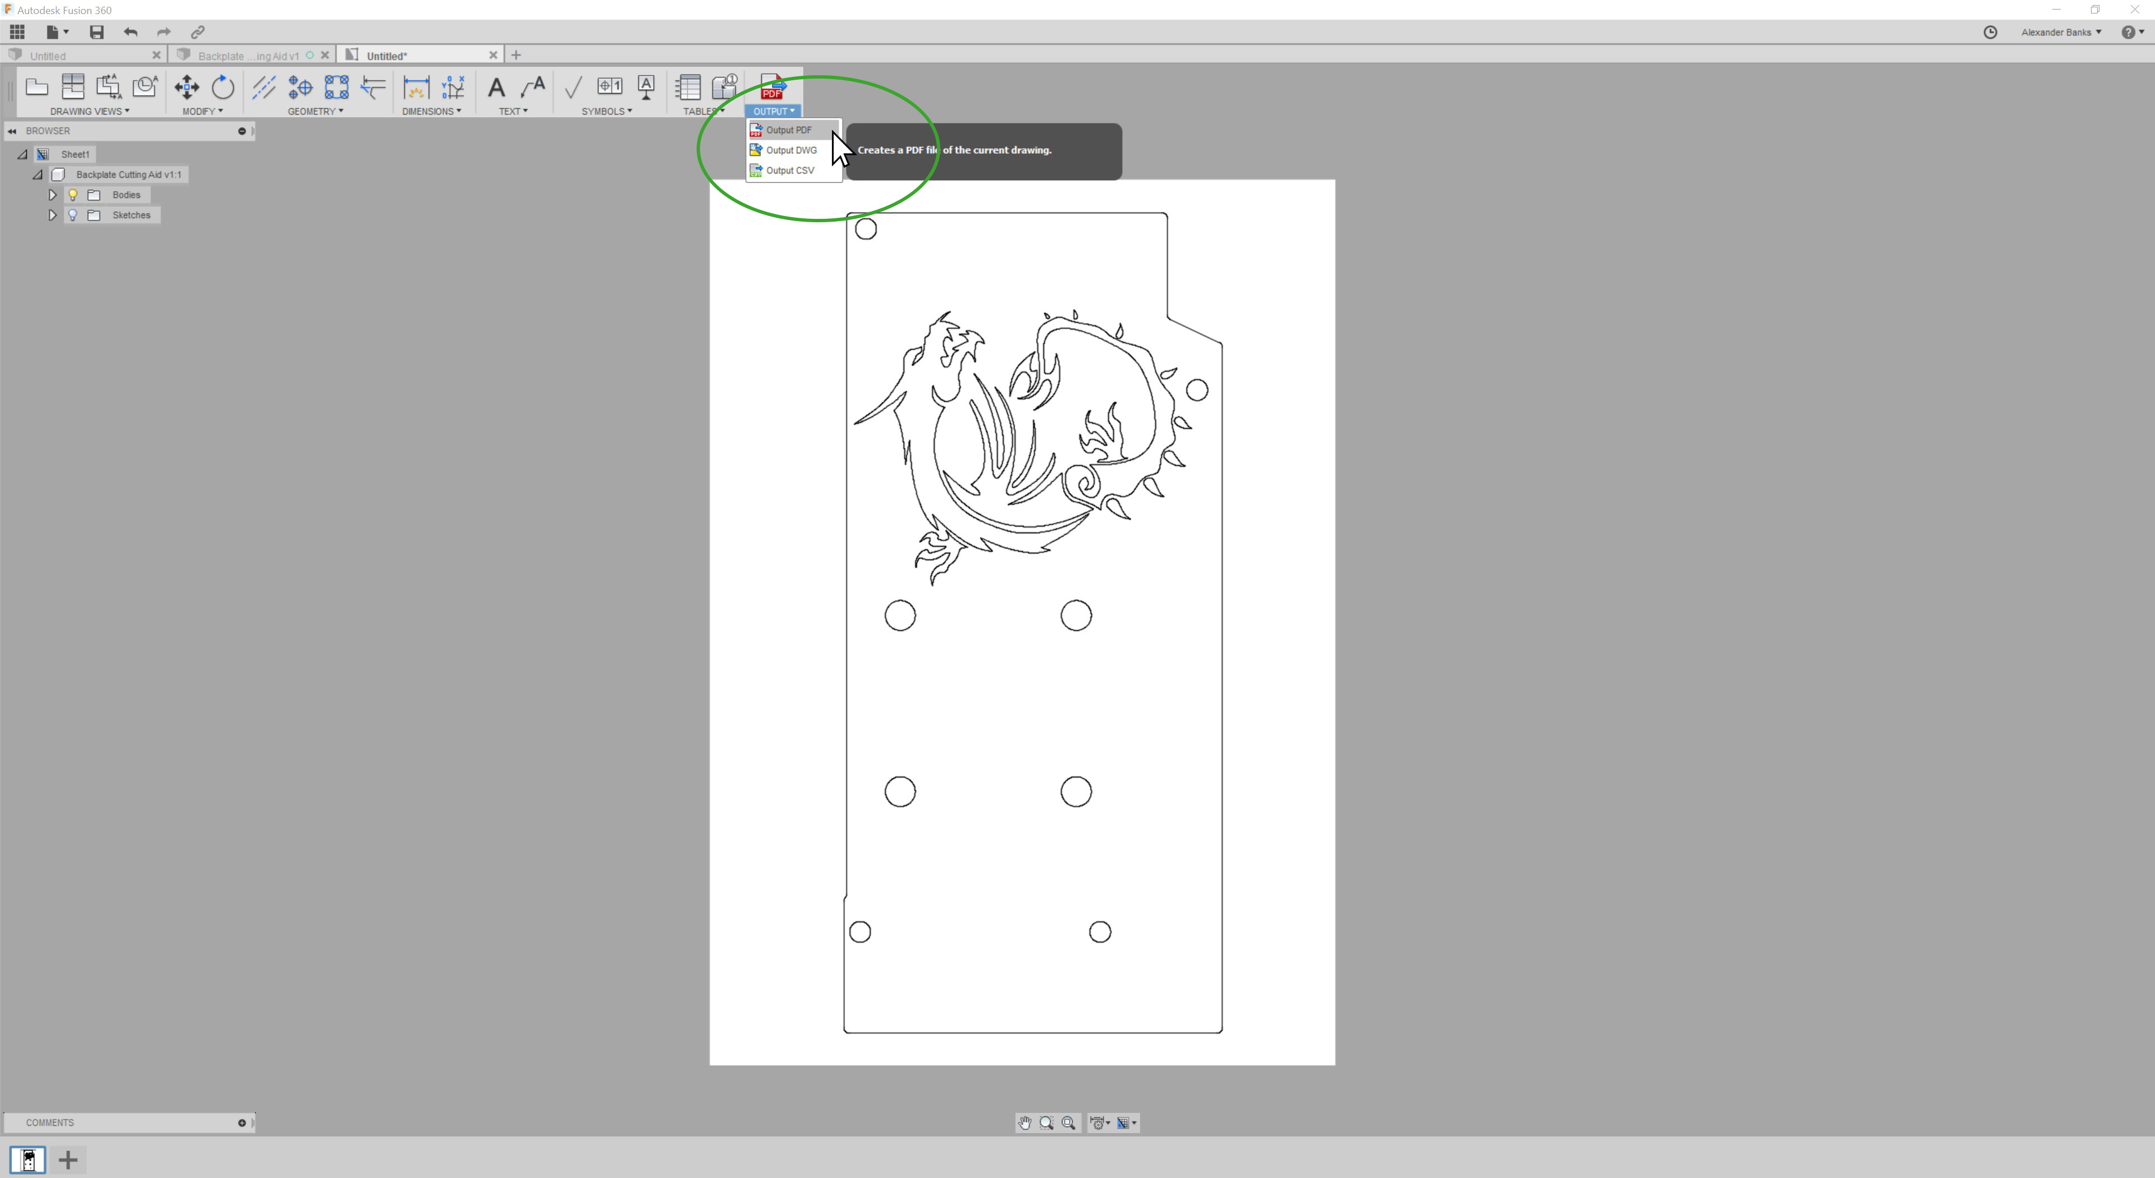Viewport: 2155px width, 1178px height.
Task: Open the Help question mark menu
Action: point(2133,32)
